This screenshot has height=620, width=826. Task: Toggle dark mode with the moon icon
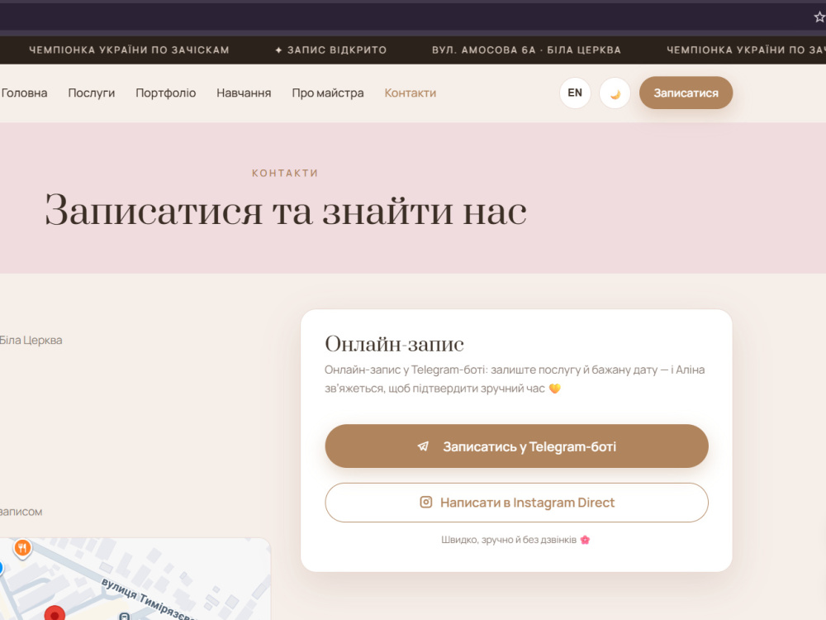tap(615, 93)
